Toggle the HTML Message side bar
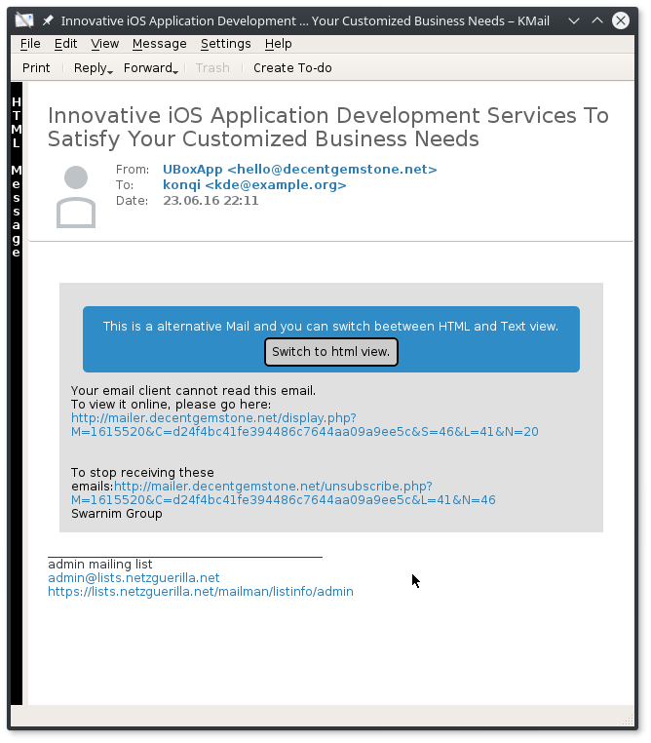Image resolution: width=651 pixels, height=743 pixels. 16,176
